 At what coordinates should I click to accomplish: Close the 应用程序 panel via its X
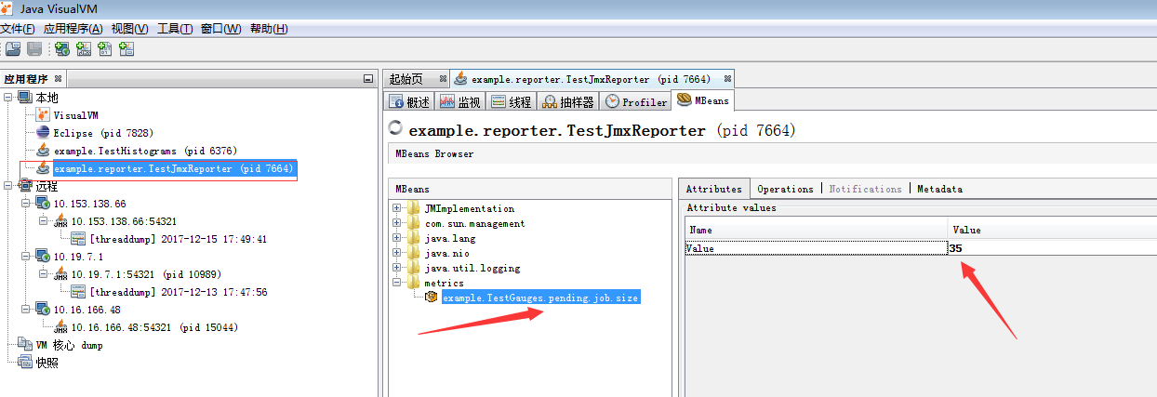point(59,79)
